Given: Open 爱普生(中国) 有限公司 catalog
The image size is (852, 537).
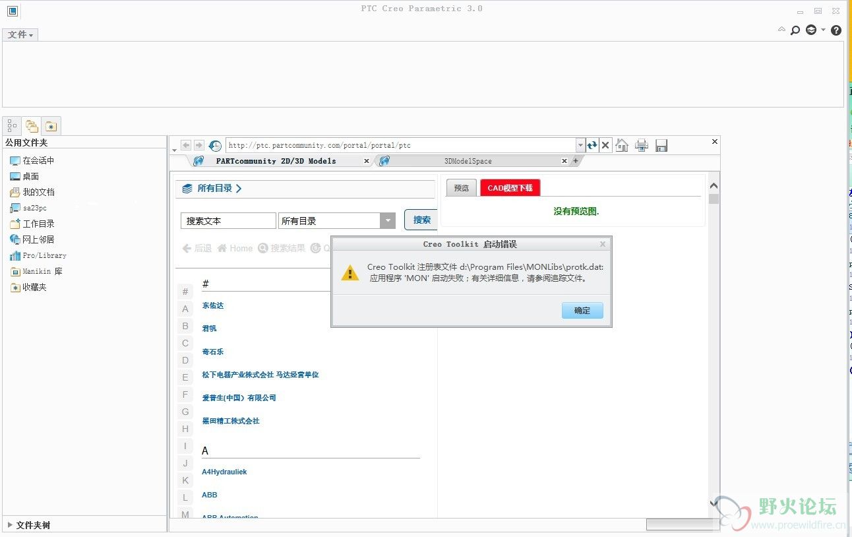Looking at the screenshot, I should click(239, 398).
